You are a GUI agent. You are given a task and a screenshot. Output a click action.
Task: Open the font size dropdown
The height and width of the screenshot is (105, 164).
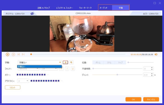49,69
